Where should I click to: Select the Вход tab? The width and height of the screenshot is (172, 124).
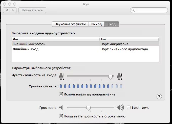(112, 24)
